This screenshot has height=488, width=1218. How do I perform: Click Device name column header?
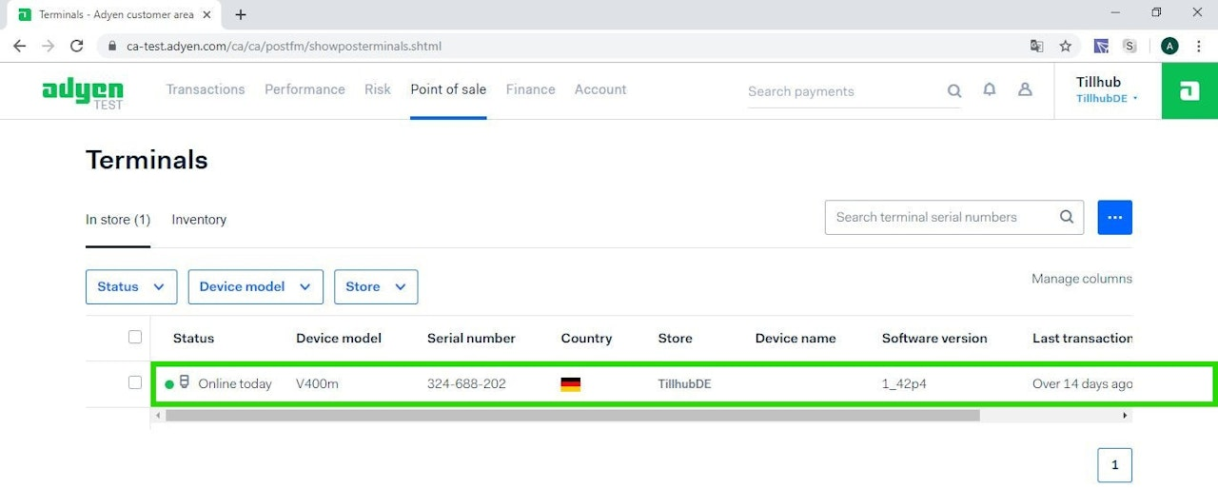click(x=796, y=338)
